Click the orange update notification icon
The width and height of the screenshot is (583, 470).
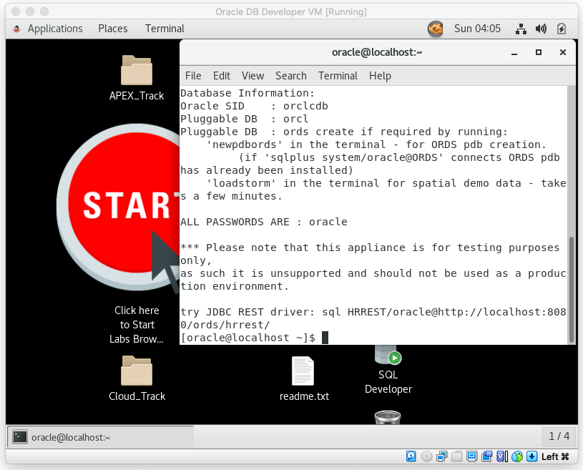click(435, 29)
